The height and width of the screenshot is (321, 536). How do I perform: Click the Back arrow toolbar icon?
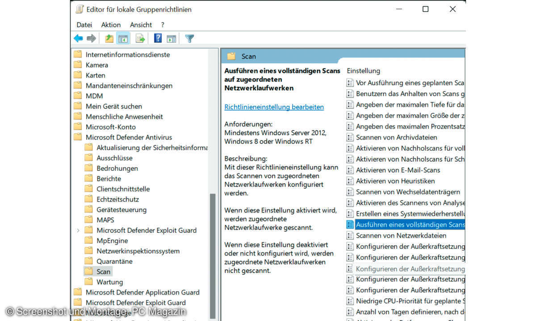click(x=78, y=39)
